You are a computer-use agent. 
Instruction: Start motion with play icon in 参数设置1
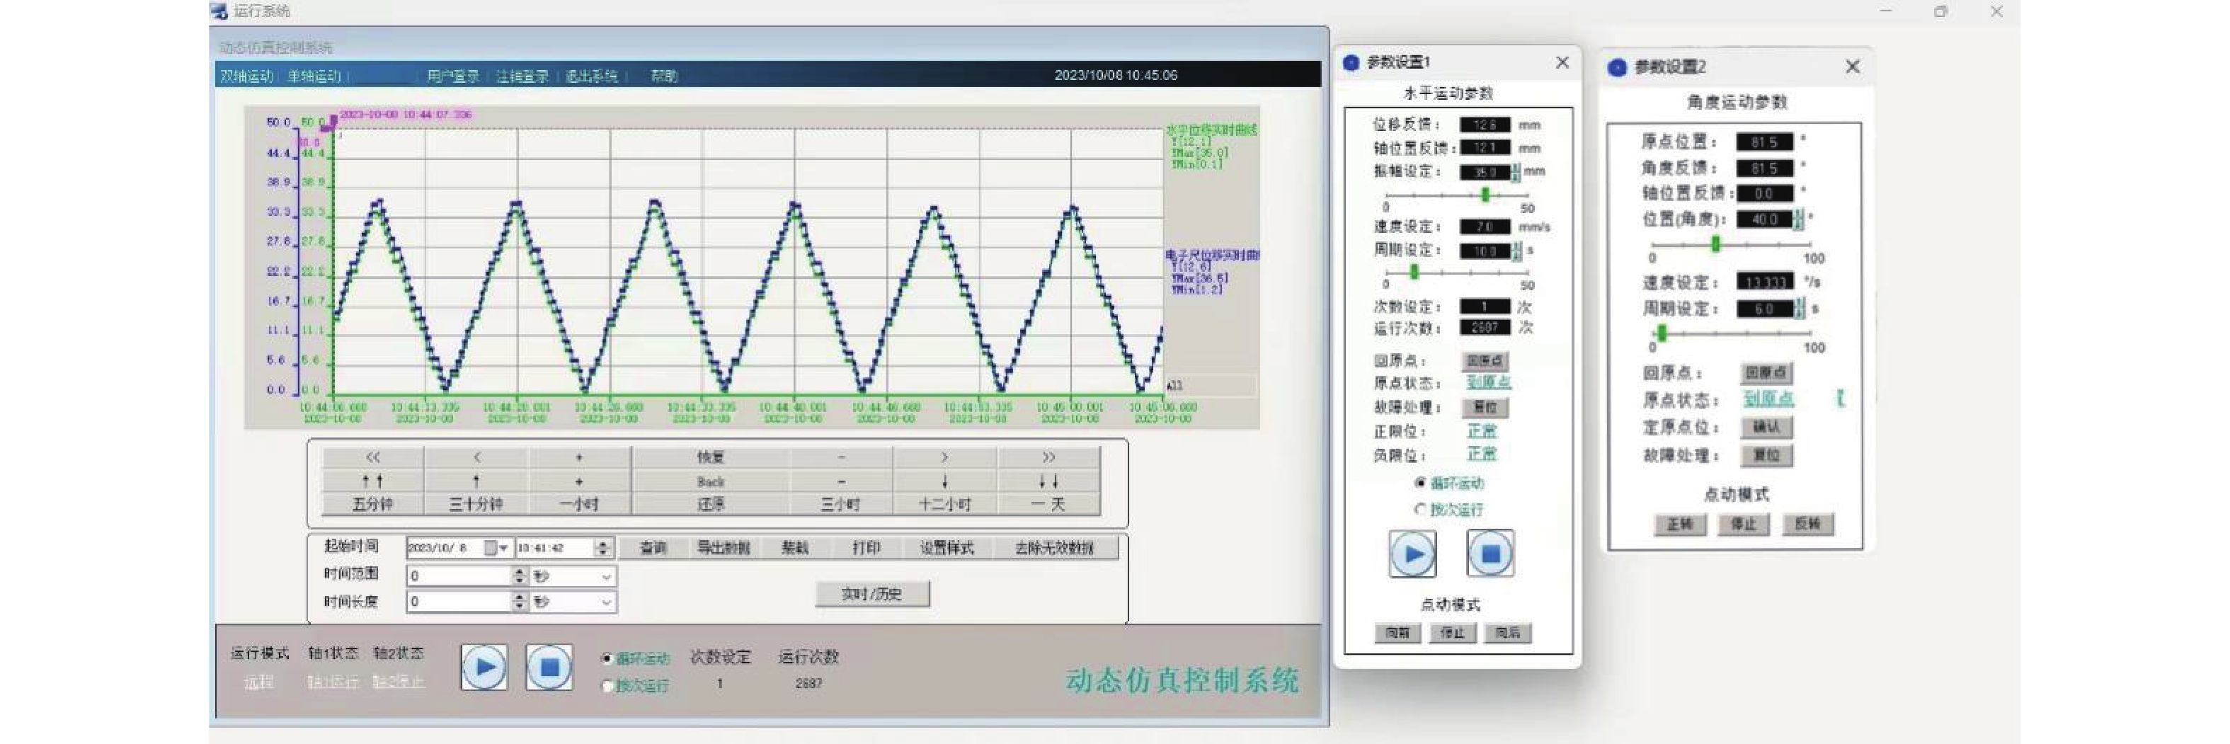tap(1412, 554)
